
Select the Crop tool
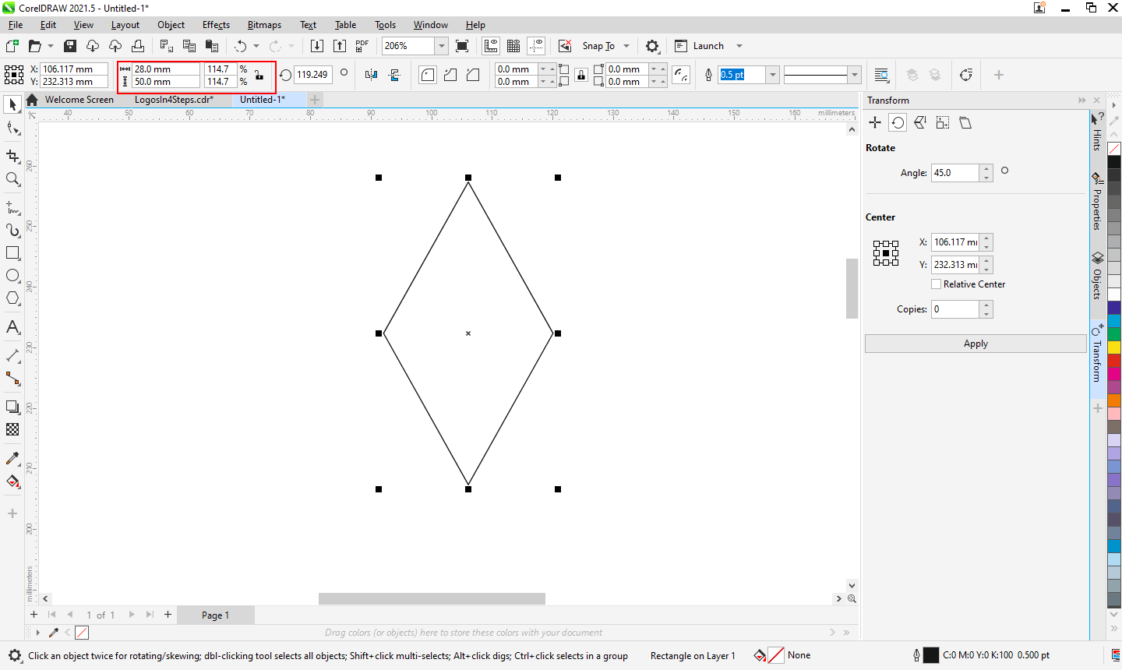coord(12,156)
